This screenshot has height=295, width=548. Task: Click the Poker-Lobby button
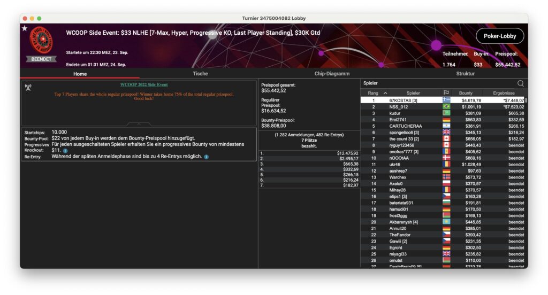[499, 36]
